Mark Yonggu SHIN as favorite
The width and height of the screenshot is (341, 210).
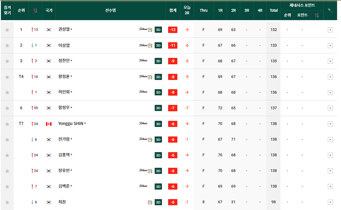click(7, 124)
